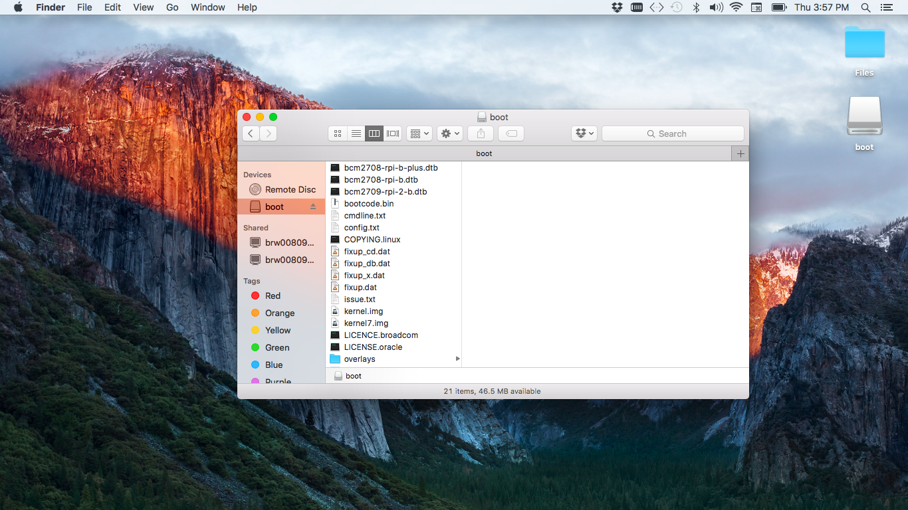Select issue.txt file
The width and height of the screenshot is (908, 510).
(x=394, y=299)
